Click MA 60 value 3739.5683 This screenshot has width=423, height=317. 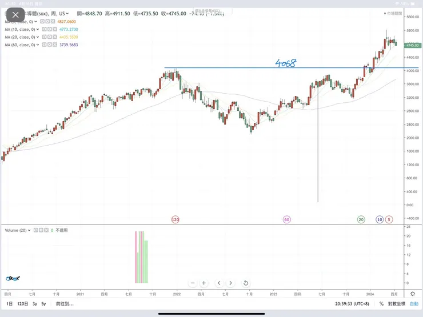[x=69, y=45]
